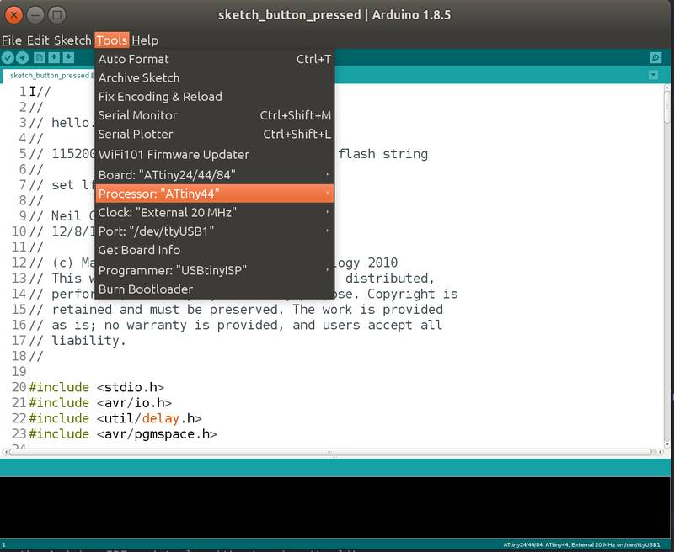674x552 pixels.
Task: Click the Verify checkmark icon
Action: click(9, 58)
